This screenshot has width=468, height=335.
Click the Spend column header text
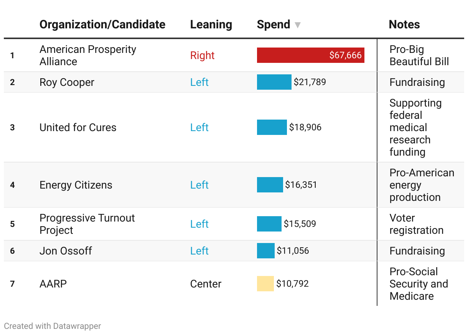coord(273,25)
